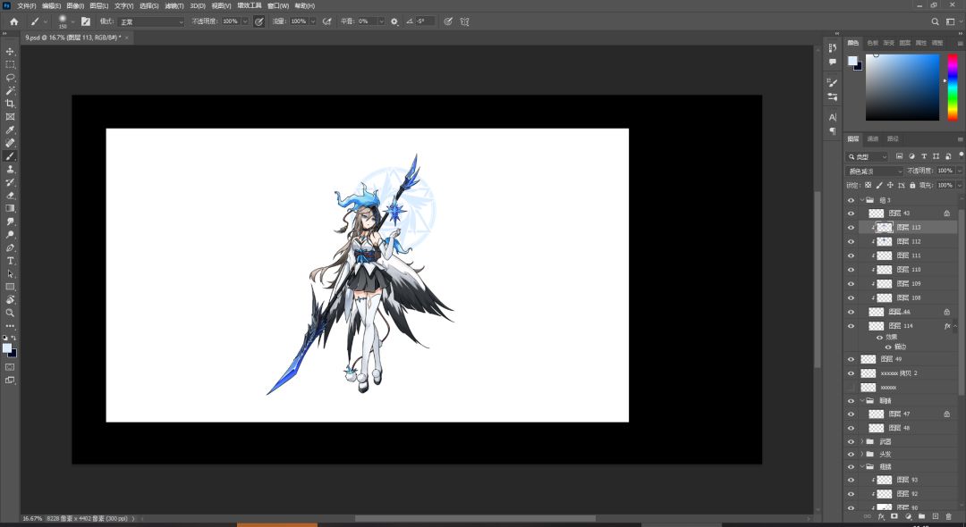
Task: Click the Home icon in options bar
Action: coord(13,21)
